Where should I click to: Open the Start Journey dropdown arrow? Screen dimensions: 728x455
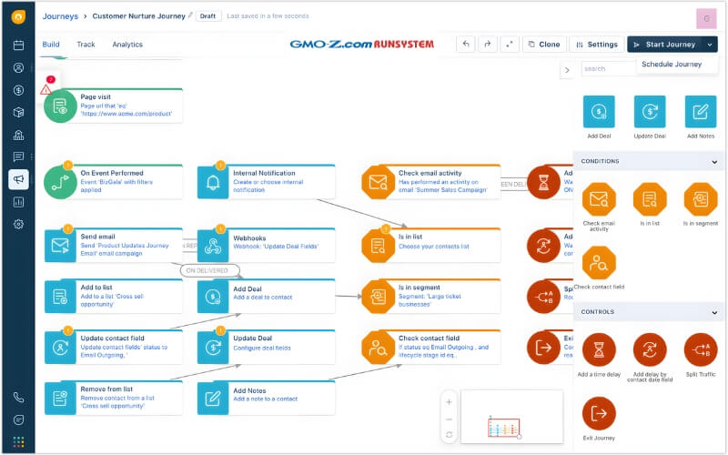(710, 45)
